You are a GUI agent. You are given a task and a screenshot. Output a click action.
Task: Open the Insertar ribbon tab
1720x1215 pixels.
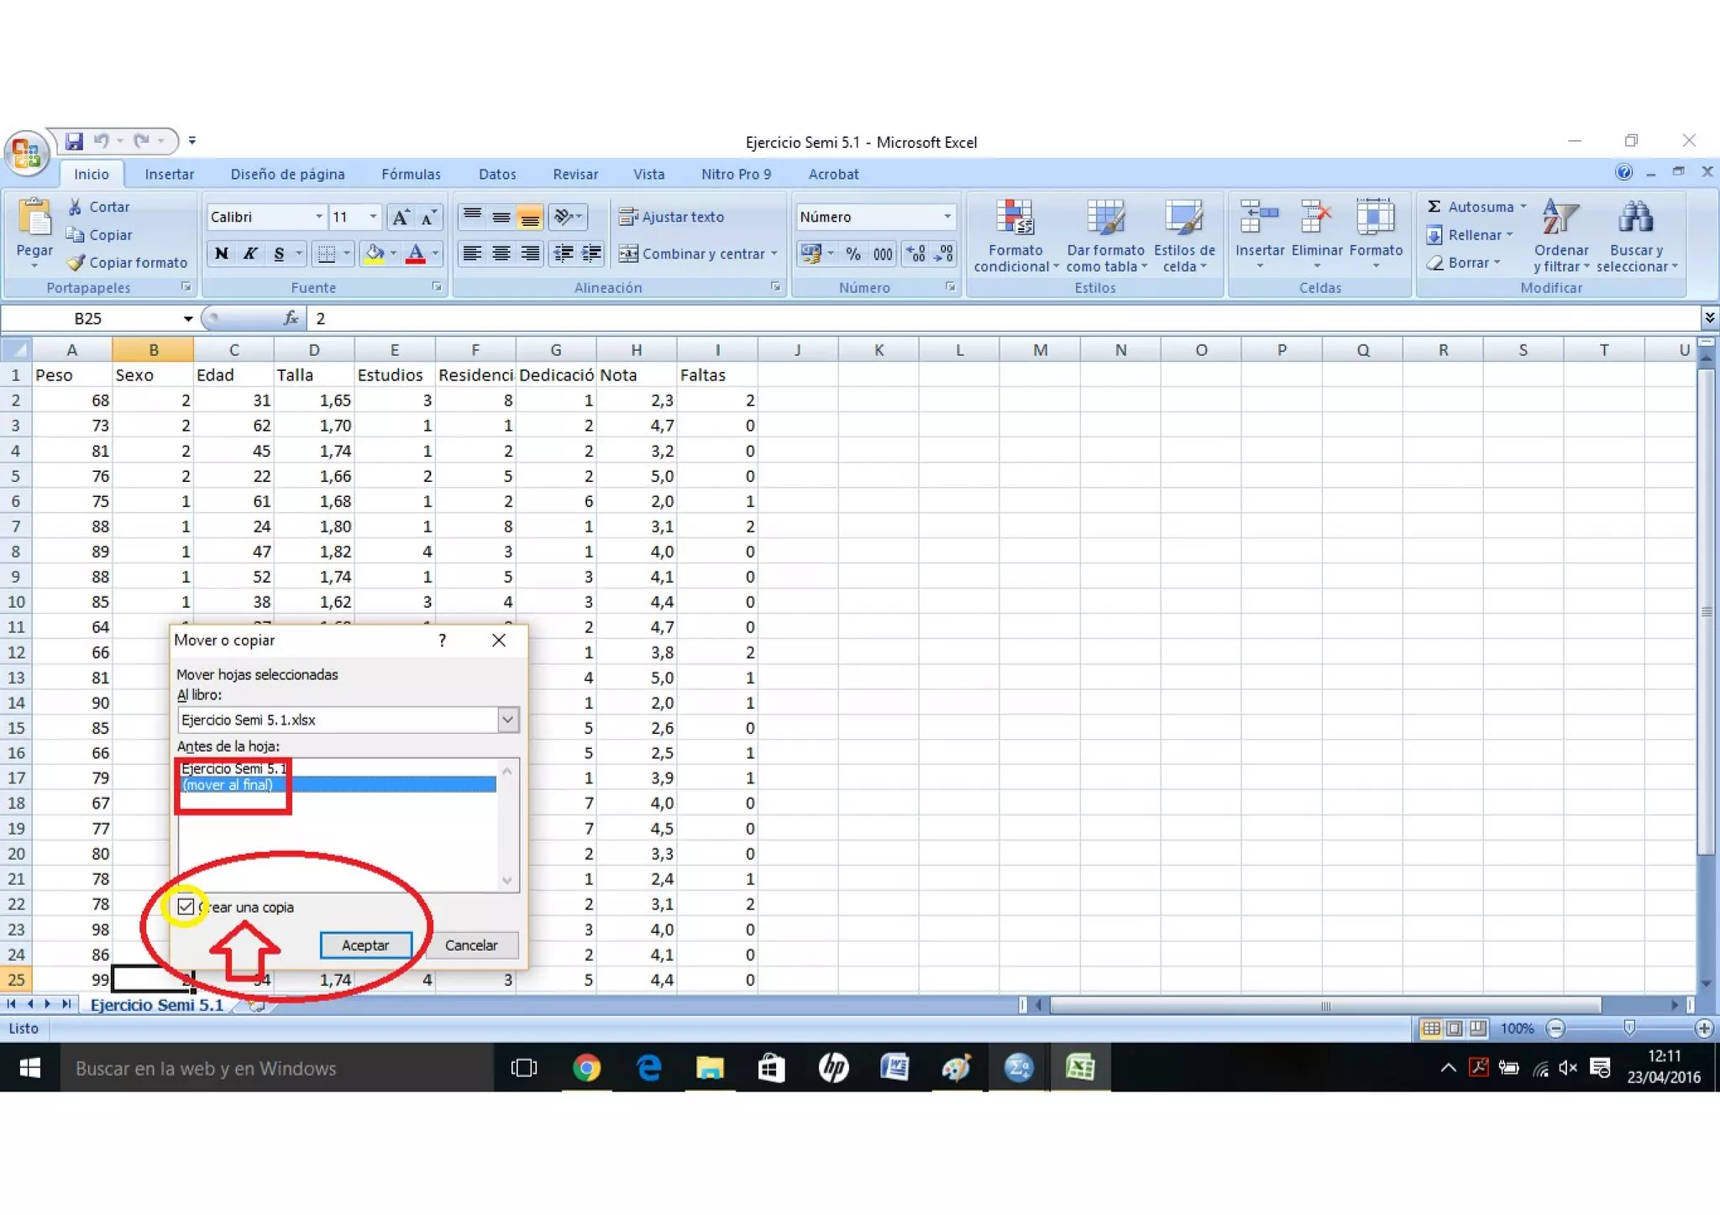169,175
